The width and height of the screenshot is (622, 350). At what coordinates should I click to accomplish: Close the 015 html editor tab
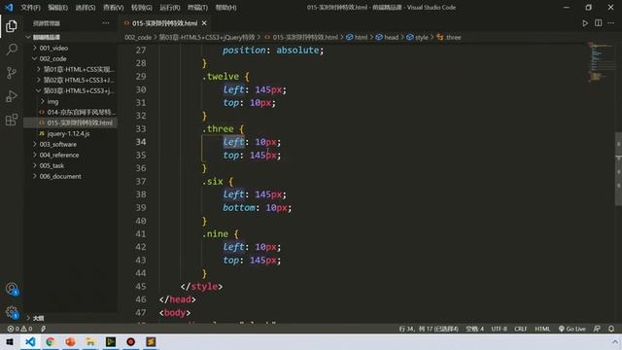(204, 23)
